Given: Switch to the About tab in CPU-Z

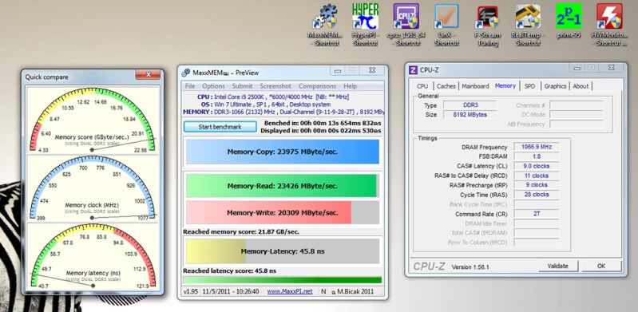Looking at the screenshot, I should (581, 86).
